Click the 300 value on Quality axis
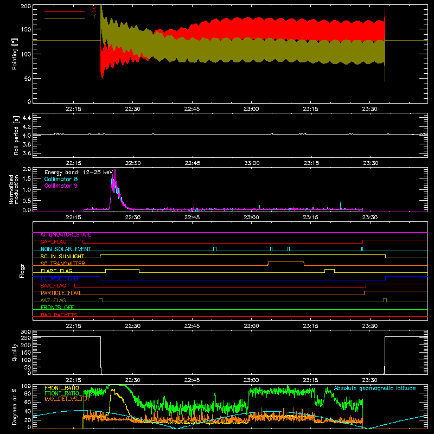The height and width of the screenshot is (434, 434). 25,332
